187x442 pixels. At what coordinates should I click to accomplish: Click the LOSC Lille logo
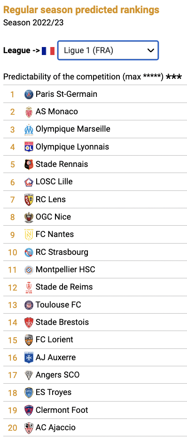29,182
